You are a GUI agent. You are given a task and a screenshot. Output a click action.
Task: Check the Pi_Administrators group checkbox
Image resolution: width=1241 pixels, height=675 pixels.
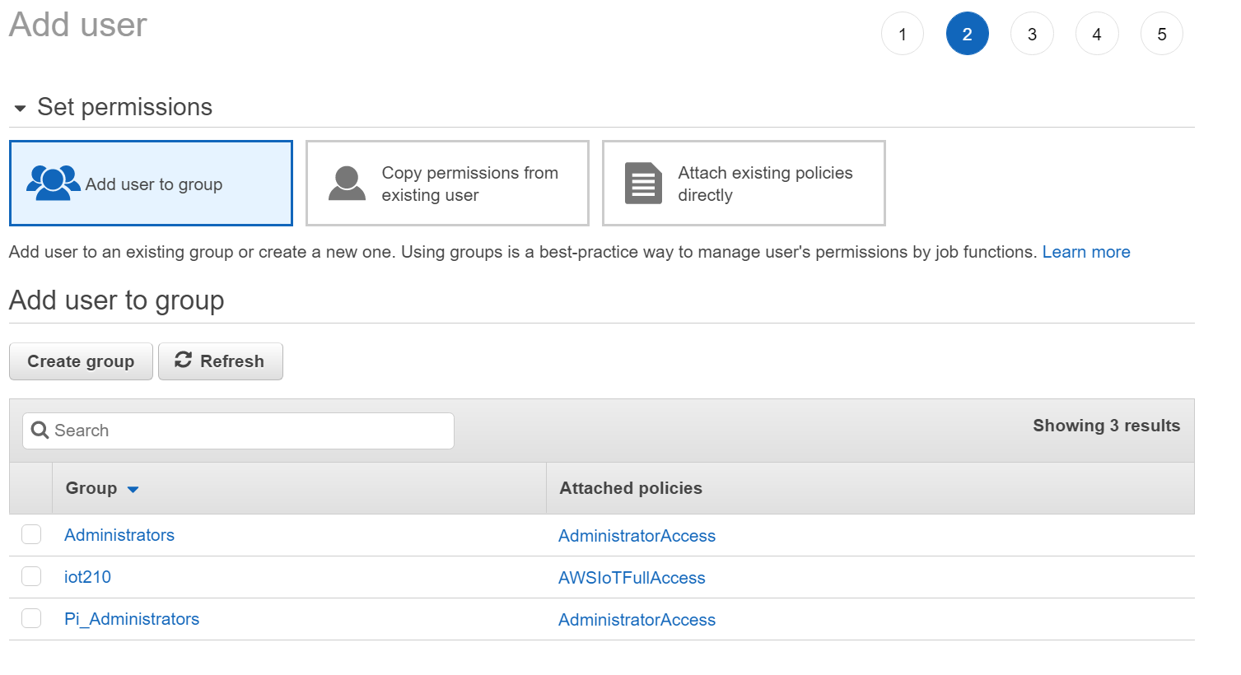(30, 618)
